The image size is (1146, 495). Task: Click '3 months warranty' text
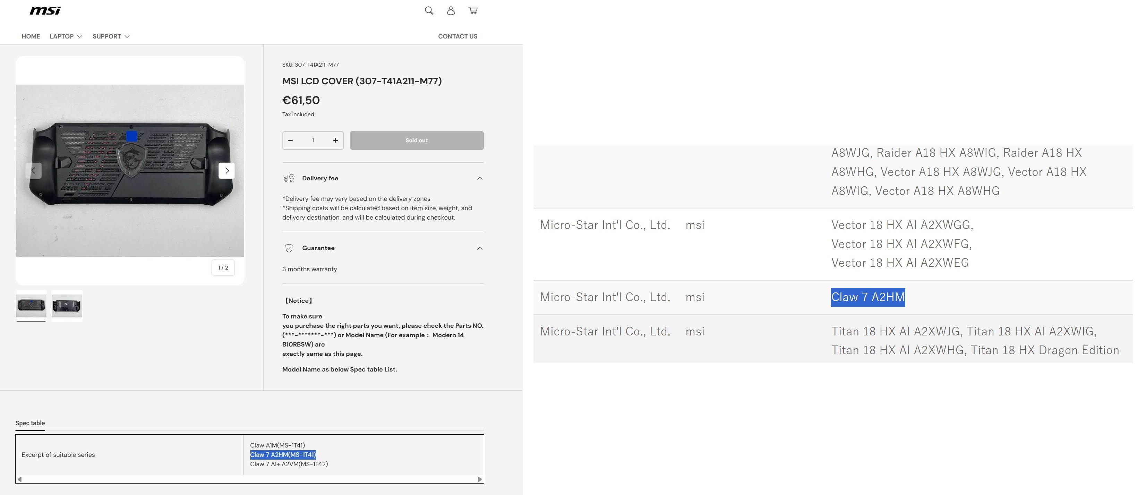(x=310, y=269)
